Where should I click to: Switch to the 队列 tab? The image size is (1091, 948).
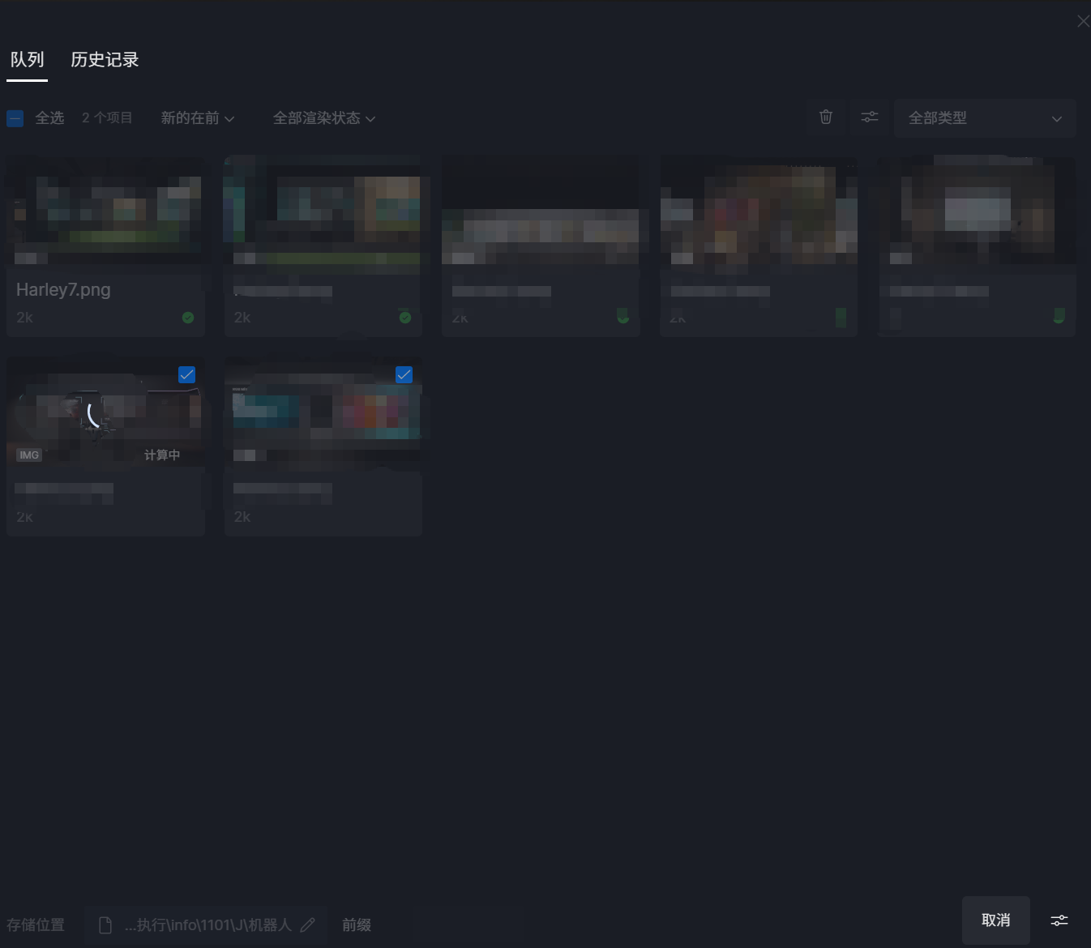(x=27, y=60)
